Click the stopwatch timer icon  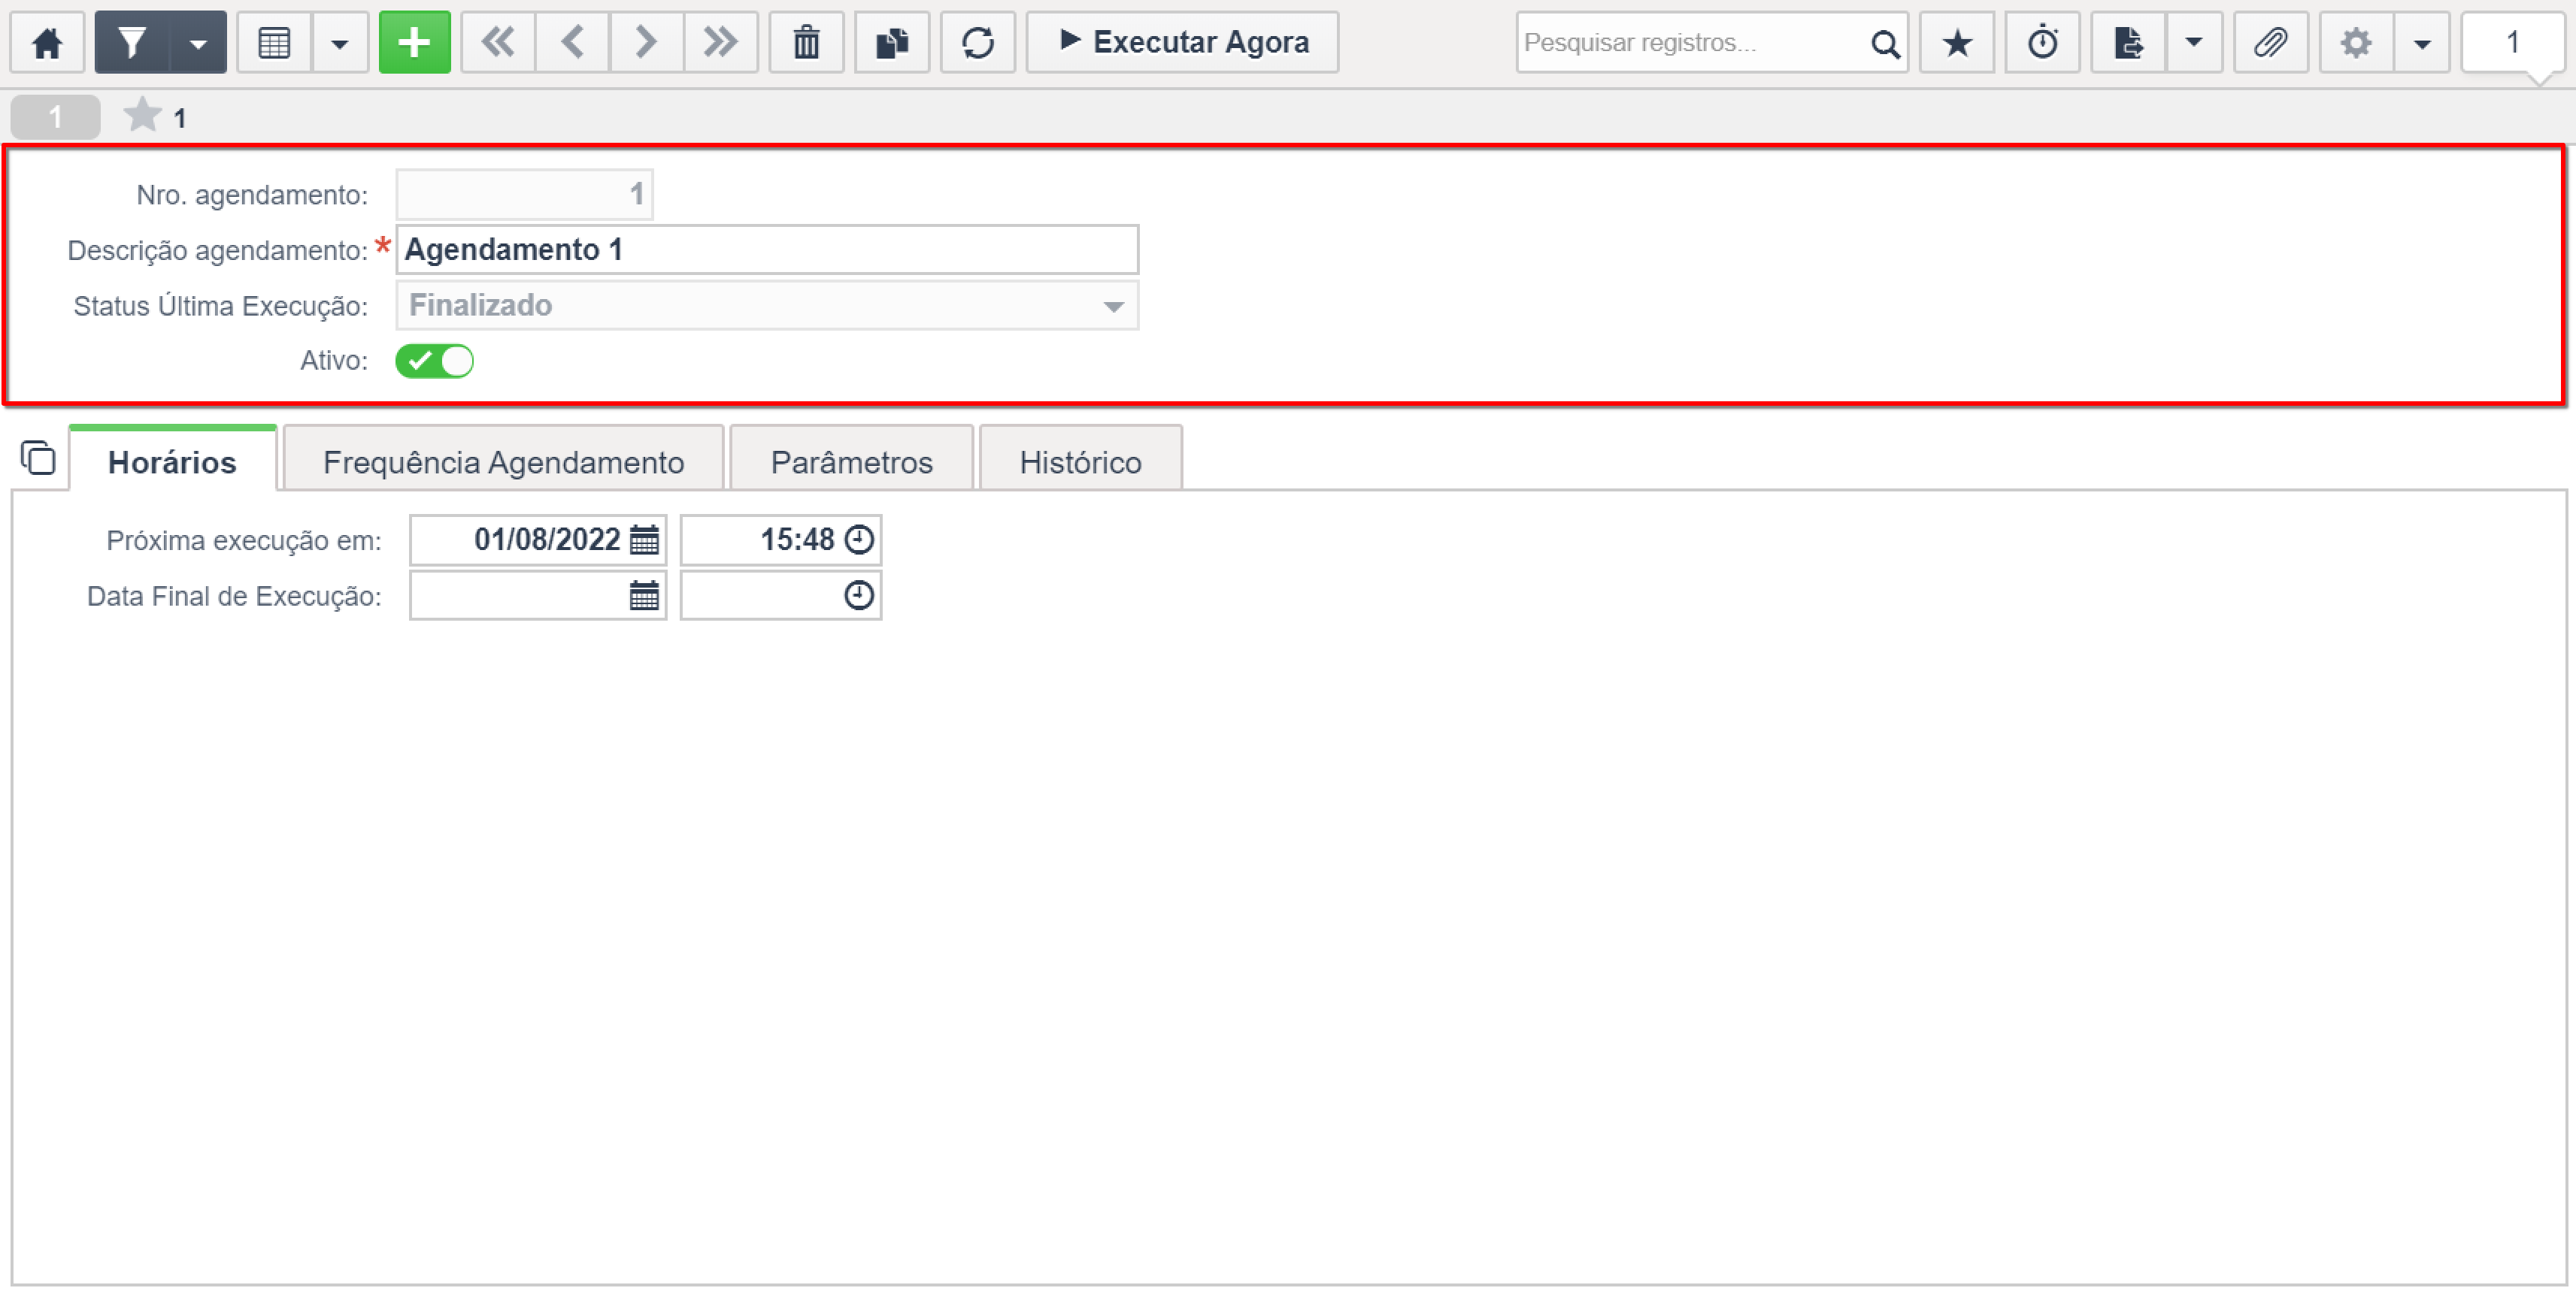(2042, 43)
